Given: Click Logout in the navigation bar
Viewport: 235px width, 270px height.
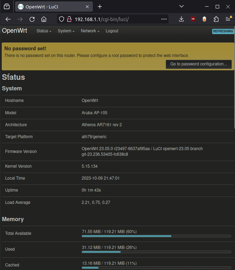Looking at the screenshot, I should [112, 31].
